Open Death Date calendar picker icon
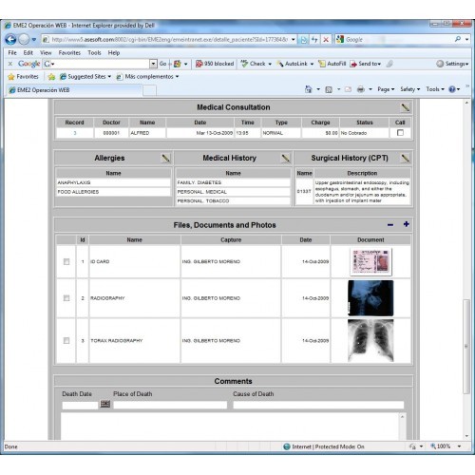The width and height of the screenshot is (475, 475). click(x=105, y=404)
